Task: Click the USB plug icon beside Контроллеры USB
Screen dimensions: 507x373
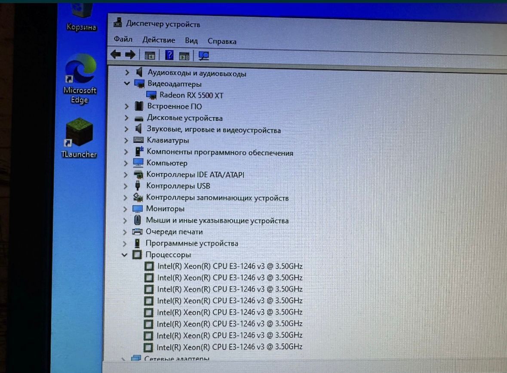Action: 138,185
